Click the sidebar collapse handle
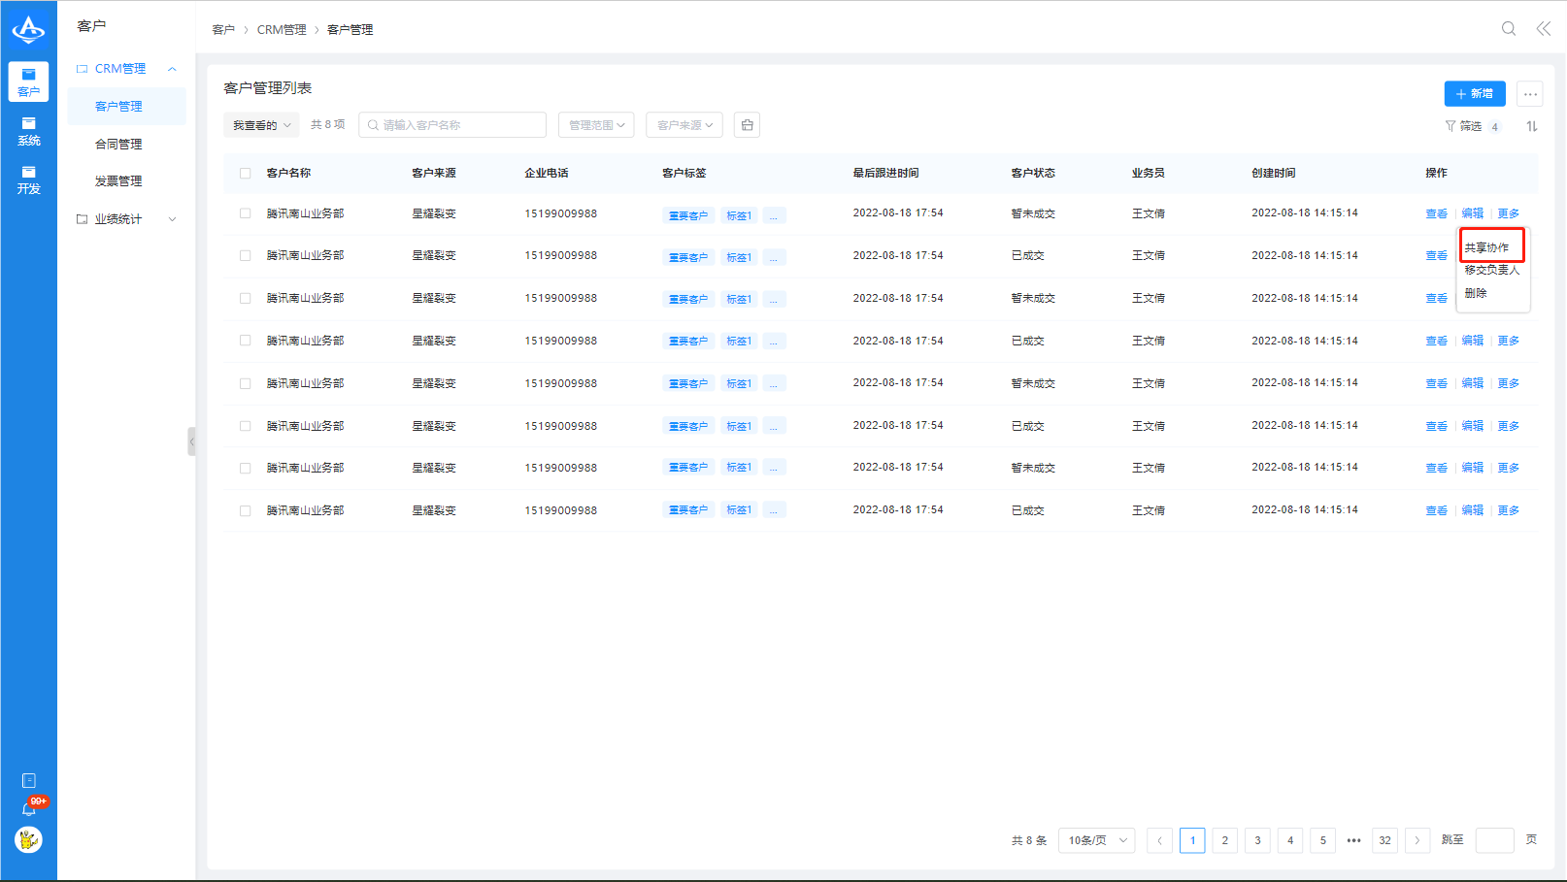 [191, 441]
